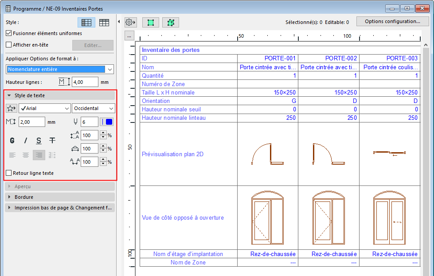Enable Retour ligne texte checkbox

click(8, 173)
